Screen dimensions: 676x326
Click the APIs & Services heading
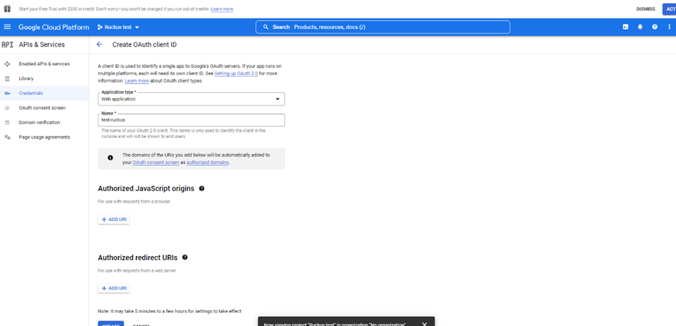[42, 44]
